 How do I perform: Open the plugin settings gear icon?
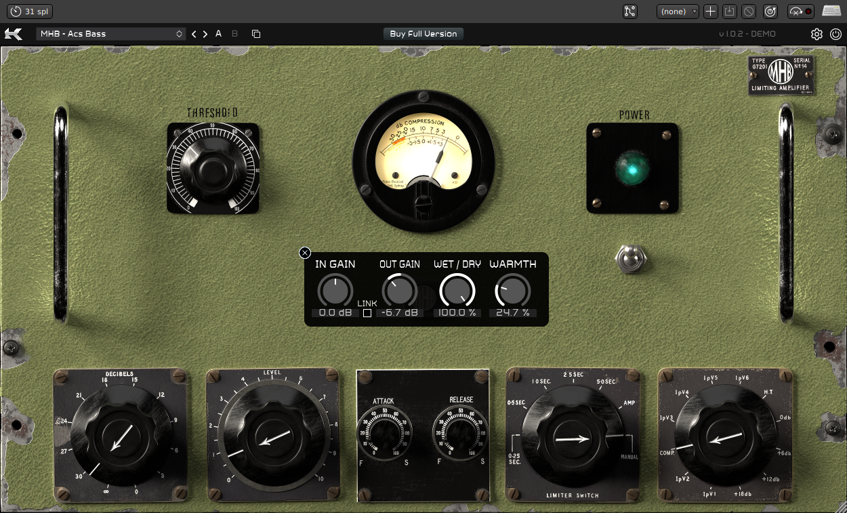click(817, 34)
